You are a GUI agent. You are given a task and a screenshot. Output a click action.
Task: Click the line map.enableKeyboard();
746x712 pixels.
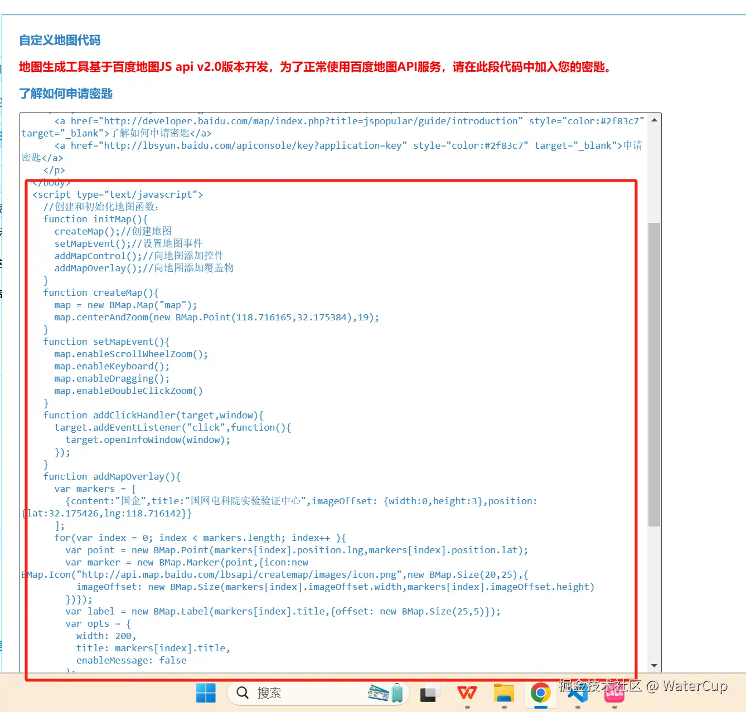[112, 366]
